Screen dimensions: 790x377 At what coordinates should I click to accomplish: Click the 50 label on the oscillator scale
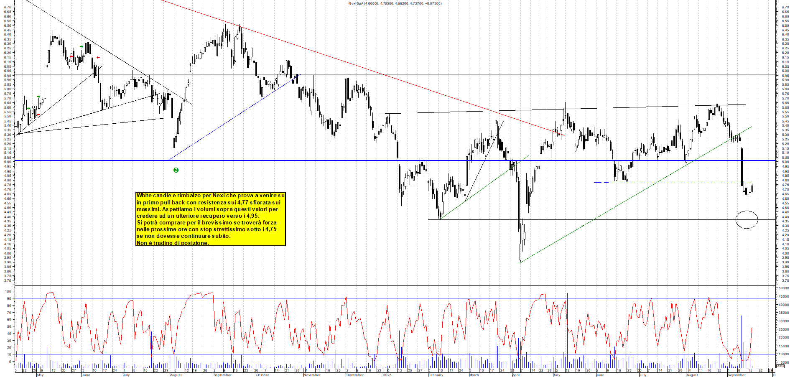(9, 327)
